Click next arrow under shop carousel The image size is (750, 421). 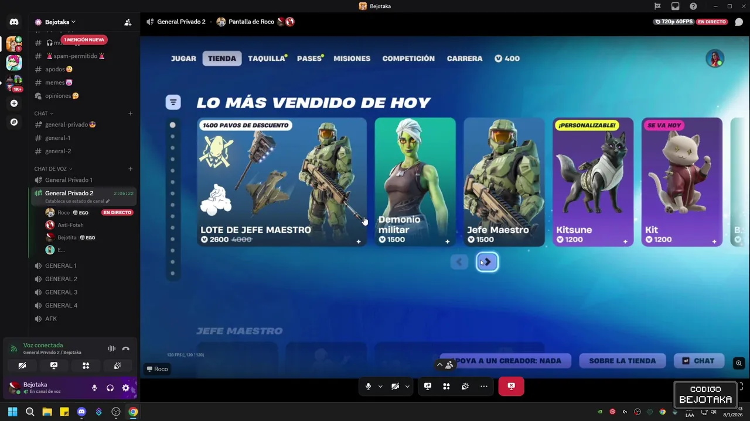pyautogui.click(x=487, y=262)
